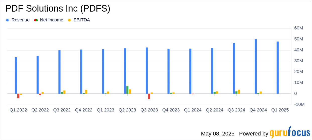Click the Q3 2023 red net income bar
This screenshot has width=312, height=140.
click(x=149, y=97)
